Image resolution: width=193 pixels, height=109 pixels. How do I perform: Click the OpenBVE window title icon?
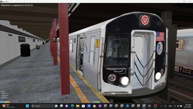[x=1, y=2]
